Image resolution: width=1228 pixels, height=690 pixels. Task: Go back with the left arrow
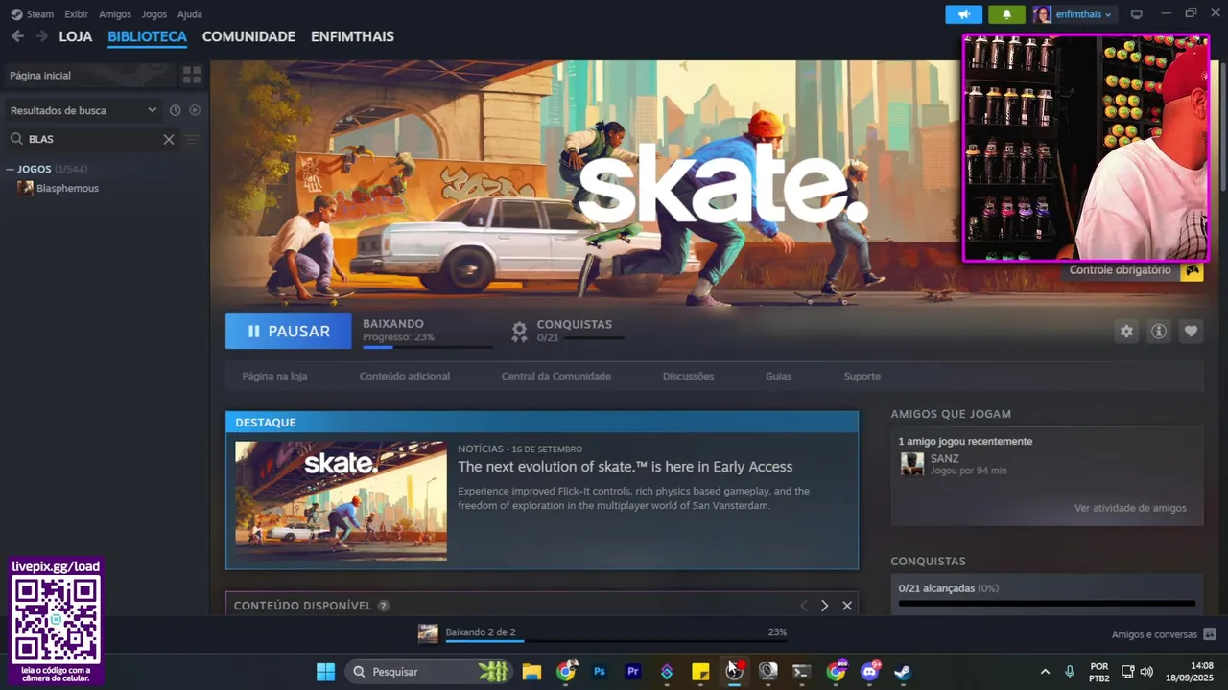17,36
